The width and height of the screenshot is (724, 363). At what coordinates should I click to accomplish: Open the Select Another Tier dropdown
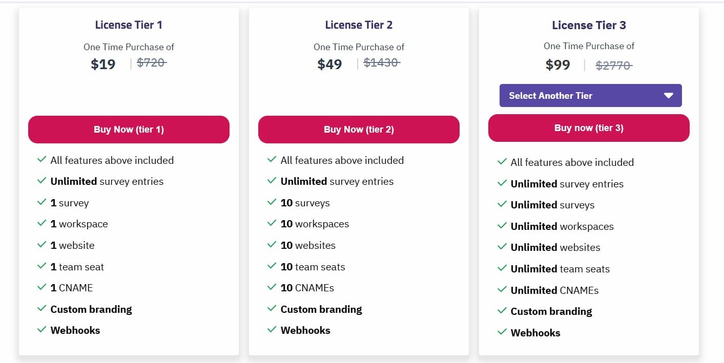tap(590, 96)
